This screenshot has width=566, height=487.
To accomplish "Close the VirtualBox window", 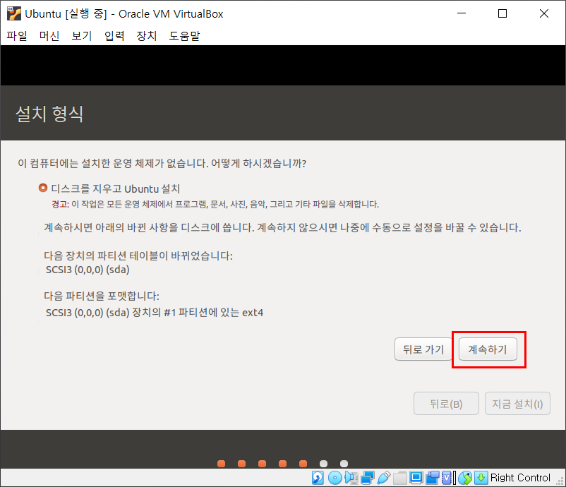I will tap(544, 13).
